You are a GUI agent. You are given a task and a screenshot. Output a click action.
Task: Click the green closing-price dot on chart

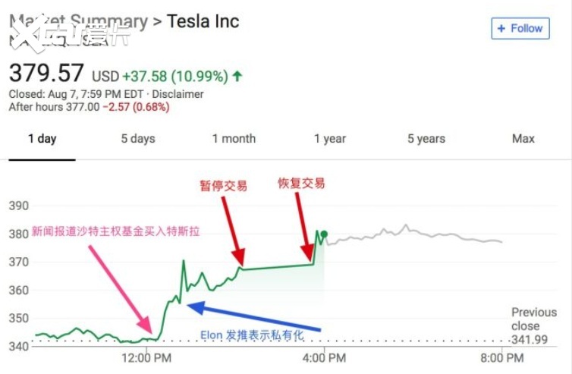pos(324,234)
